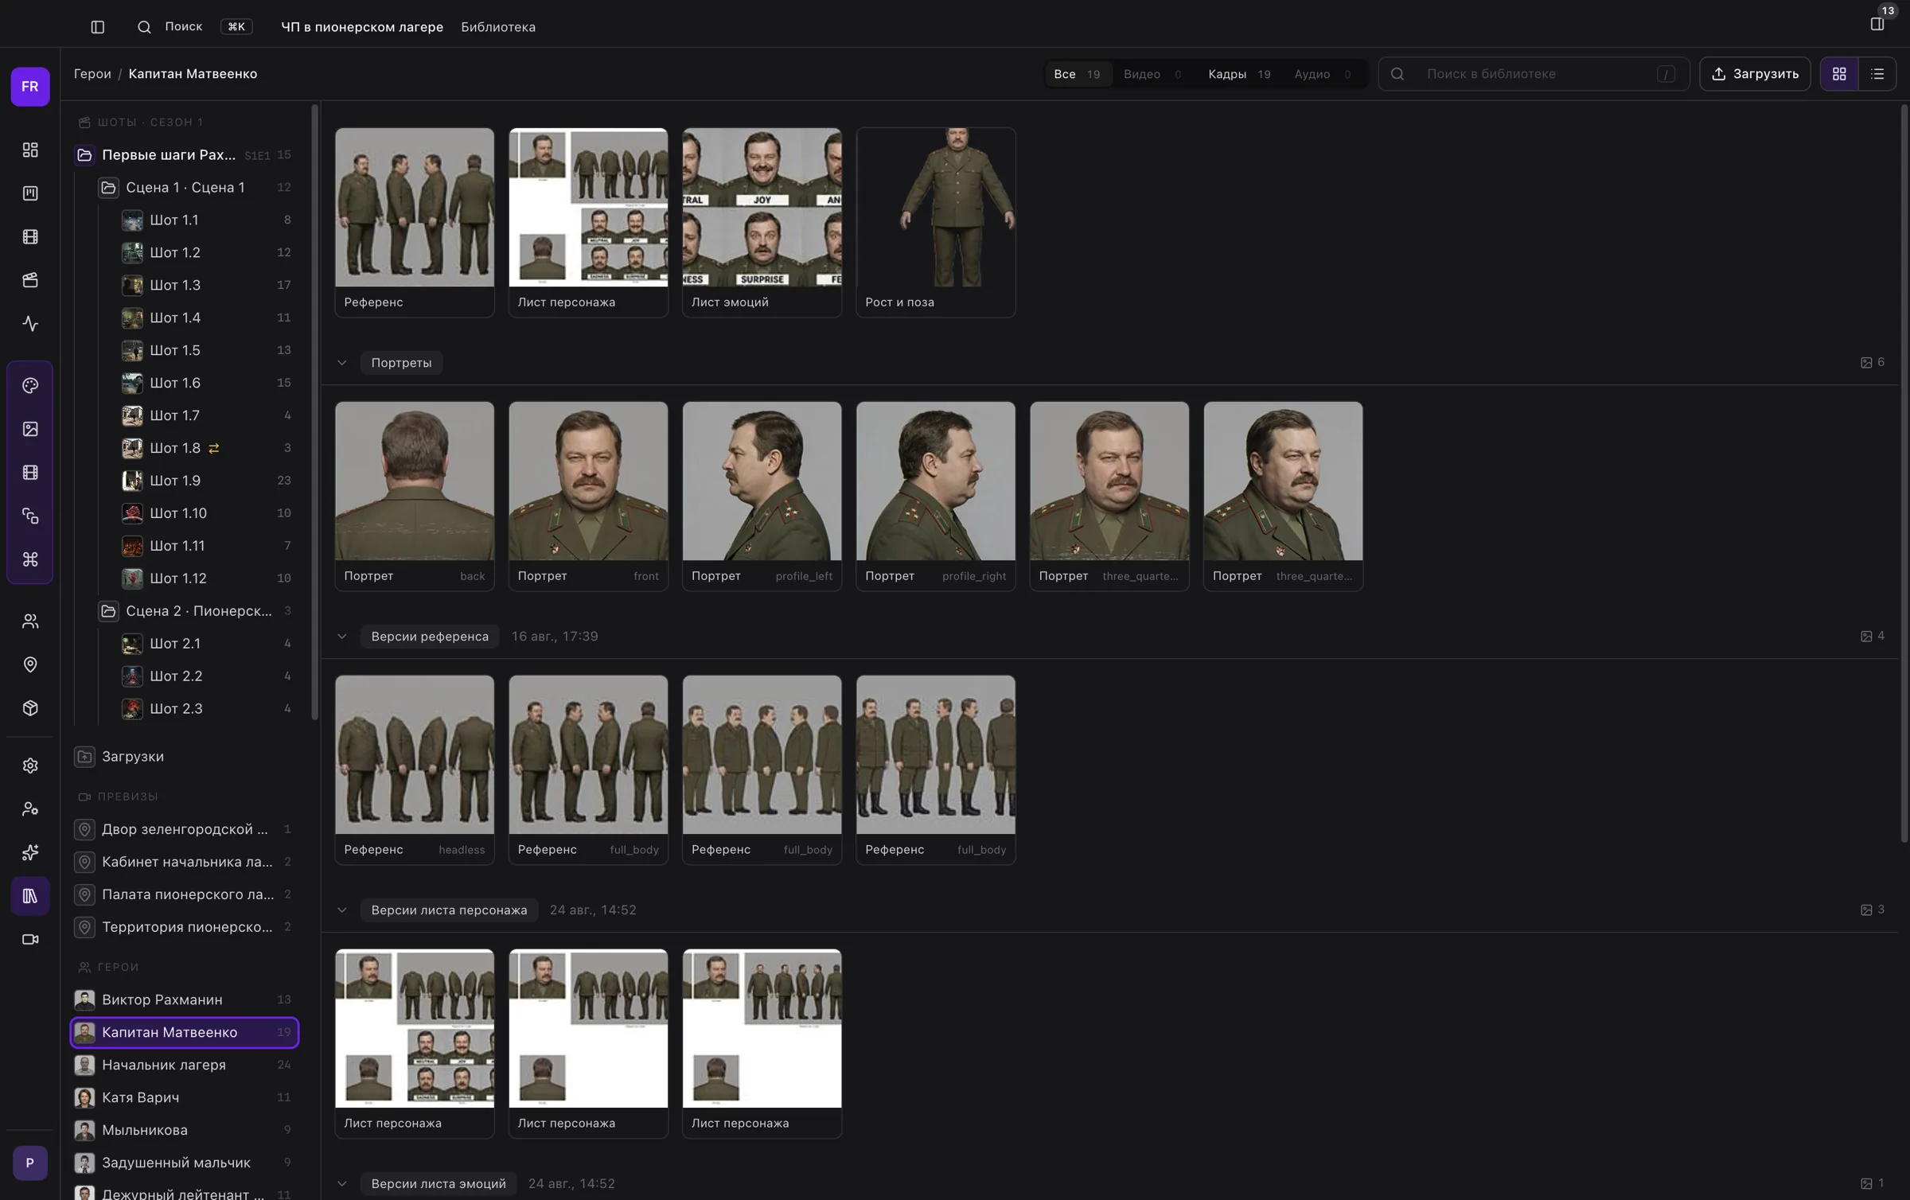Screen dimensions: 1910x1200
Task: Open the Библиотека link in header
Action: [498, 27]
